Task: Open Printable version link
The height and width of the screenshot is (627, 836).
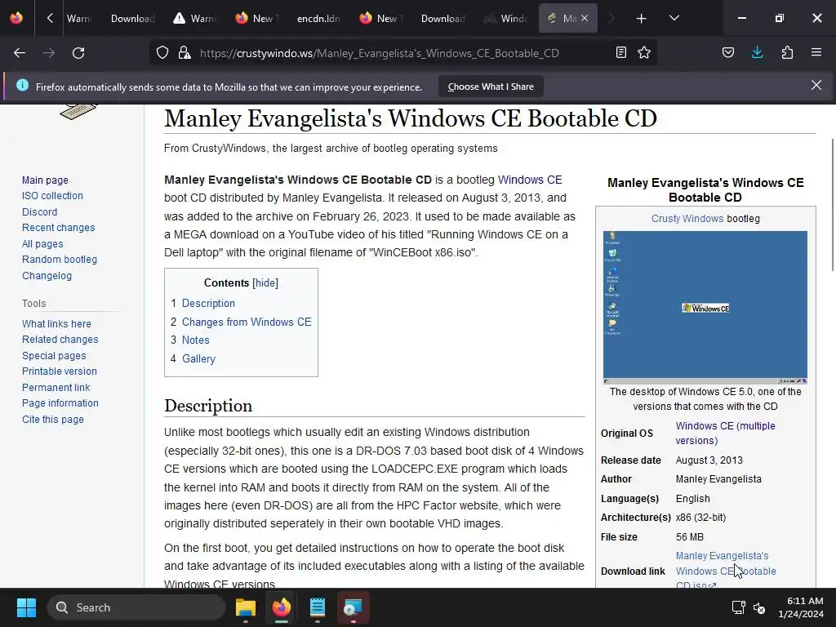Action: point(60,371)
